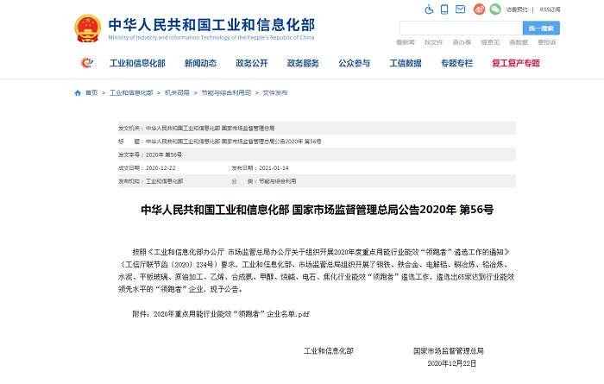Image resolution: width=604 pixels, height=384 pixels.
Task: Click the national emblem logo
Action: (x=87, y=28)
